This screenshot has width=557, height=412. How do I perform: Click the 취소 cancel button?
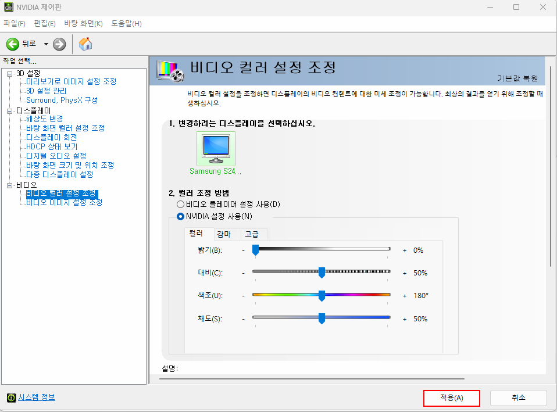click(518, 398)
